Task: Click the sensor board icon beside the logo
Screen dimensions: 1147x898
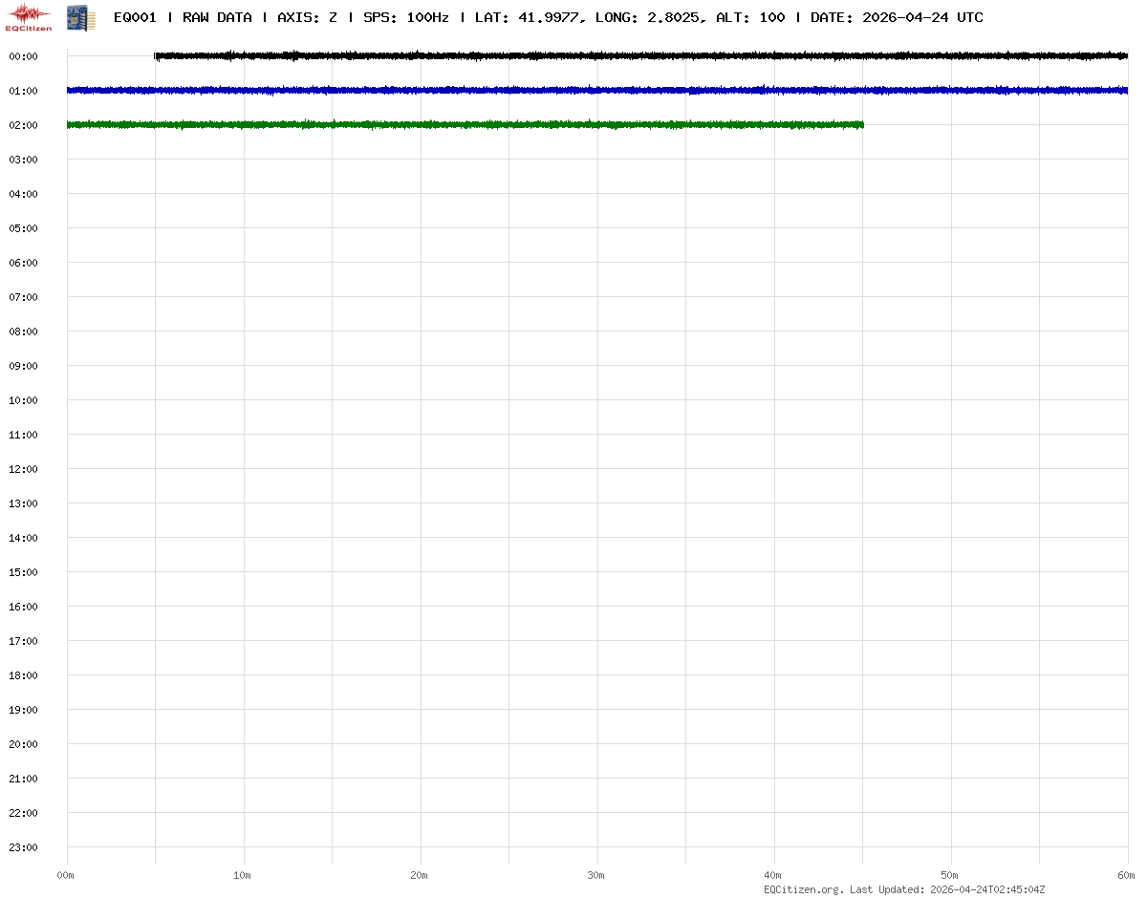Action: point(80,16)
